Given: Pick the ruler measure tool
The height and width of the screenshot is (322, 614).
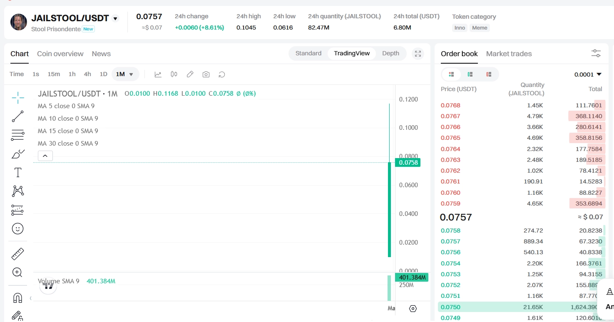Looking at the screenshot, I should (x=17, y=254).
